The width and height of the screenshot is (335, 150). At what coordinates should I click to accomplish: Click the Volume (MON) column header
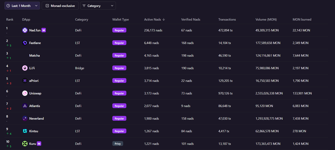[266, 20]
